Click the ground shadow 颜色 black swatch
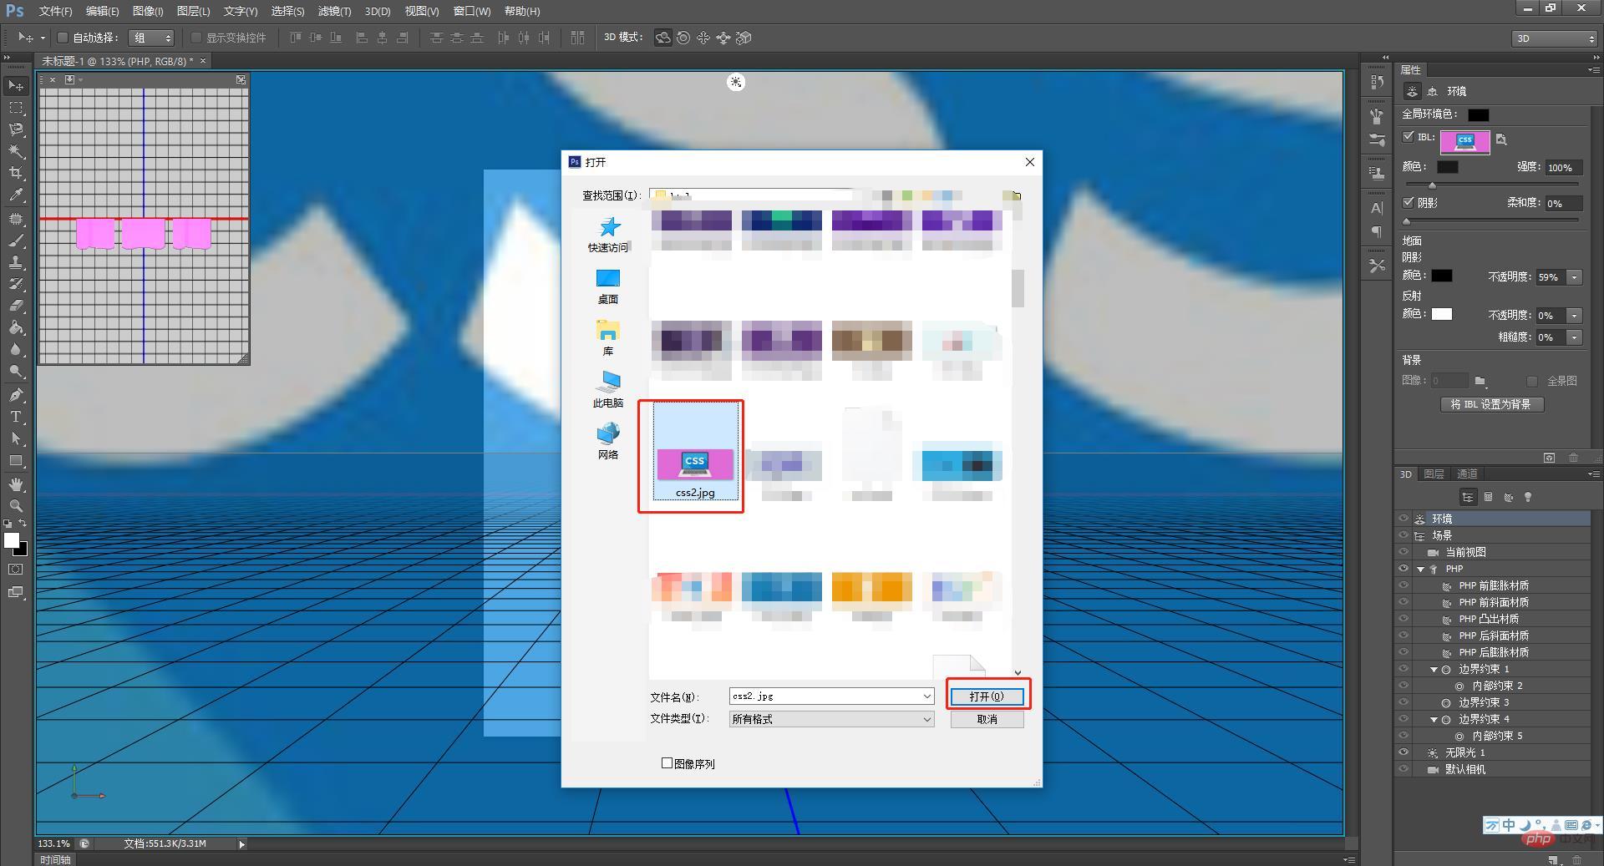 click(1442, 276)
